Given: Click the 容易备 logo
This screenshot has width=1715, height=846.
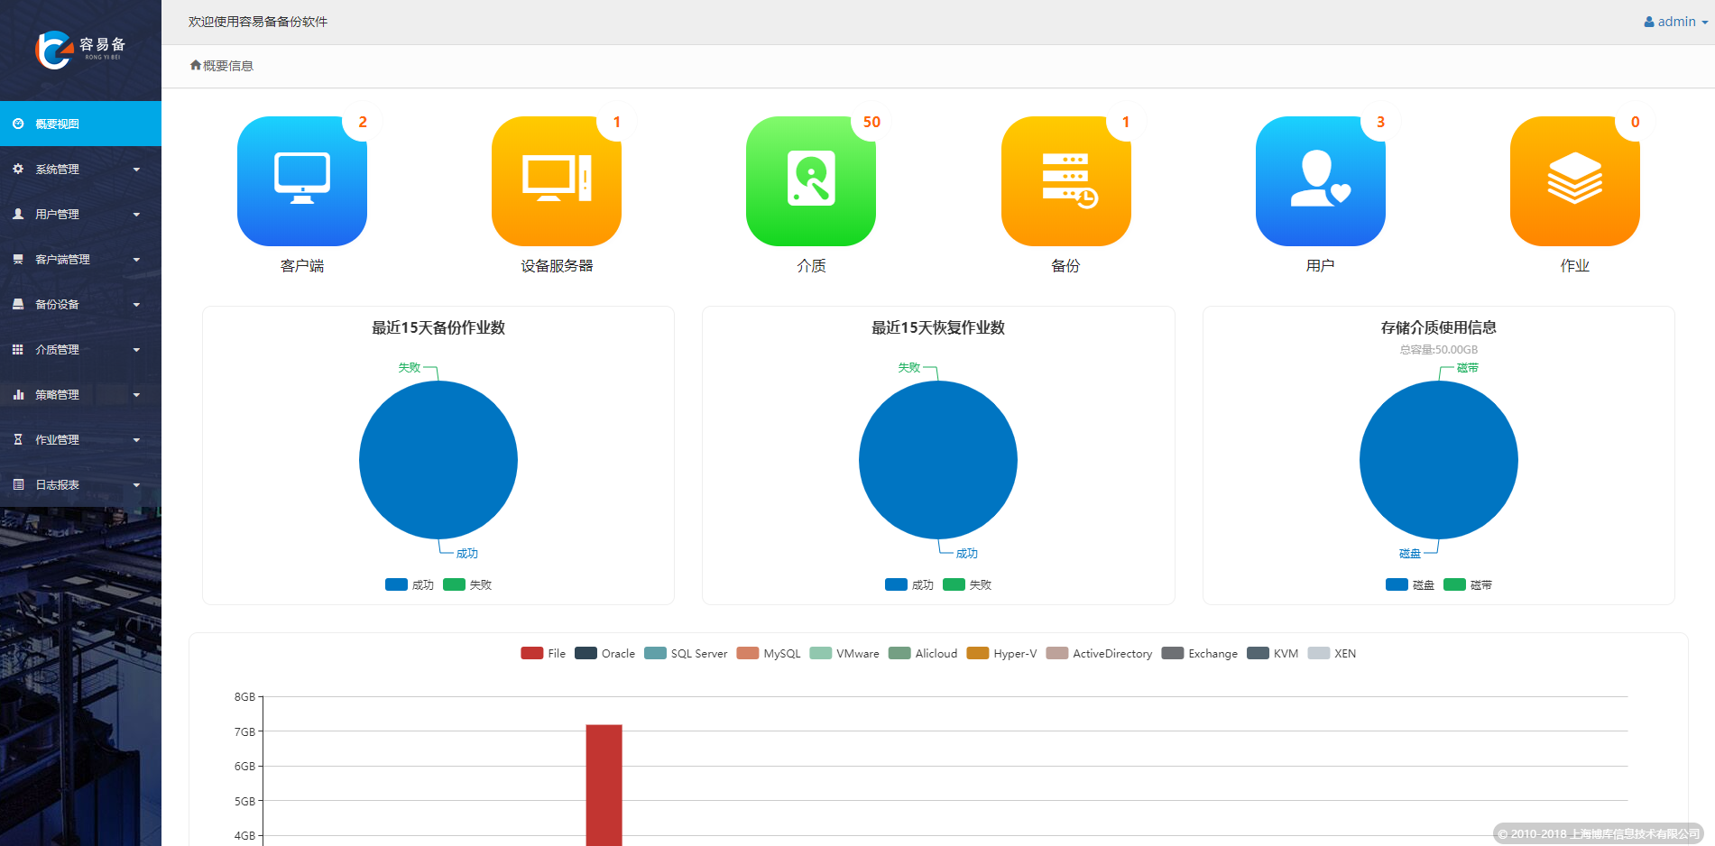Looking at the screenshot, I should pyautogui.click(x=80, y=50).
